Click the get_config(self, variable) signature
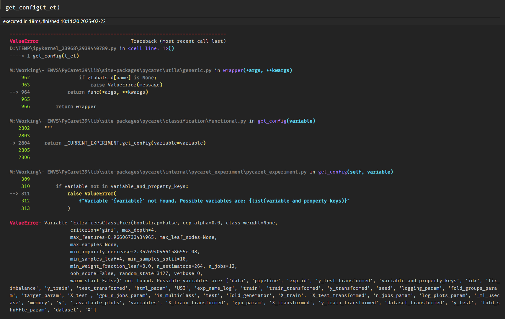This screenshot has width=505, height=319. pos(355,172)
